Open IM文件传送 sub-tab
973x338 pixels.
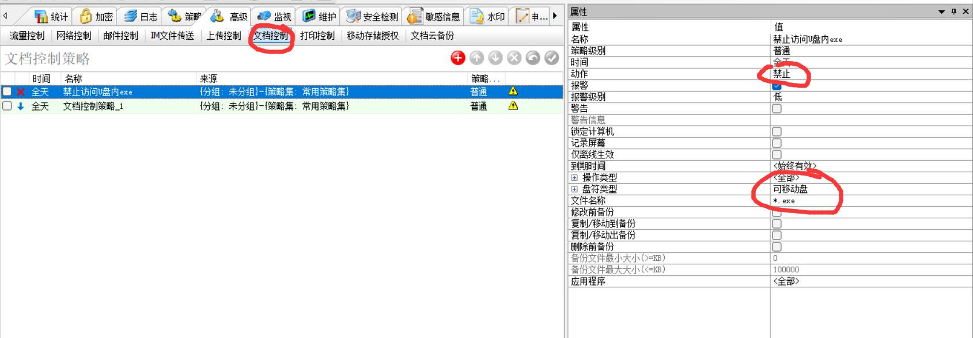tap(172, 36)
